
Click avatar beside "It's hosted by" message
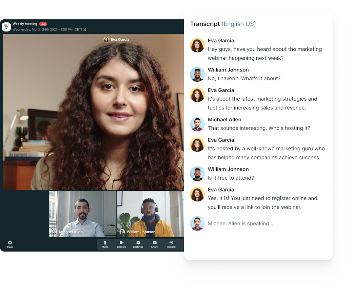tap(197, 144)
